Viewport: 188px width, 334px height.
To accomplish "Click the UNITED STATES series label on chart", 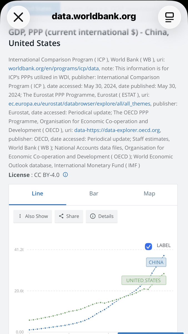I will tap(144, 280).
